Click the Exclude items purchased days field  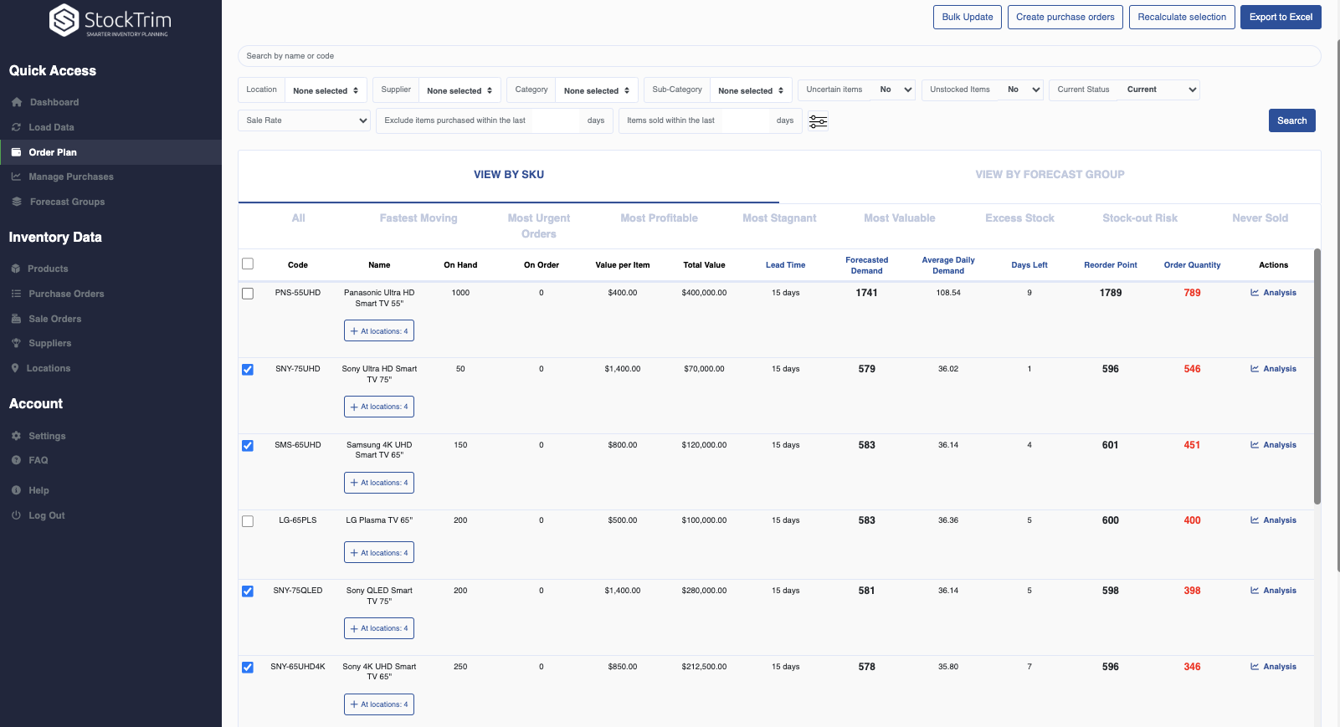click(556, 120)
